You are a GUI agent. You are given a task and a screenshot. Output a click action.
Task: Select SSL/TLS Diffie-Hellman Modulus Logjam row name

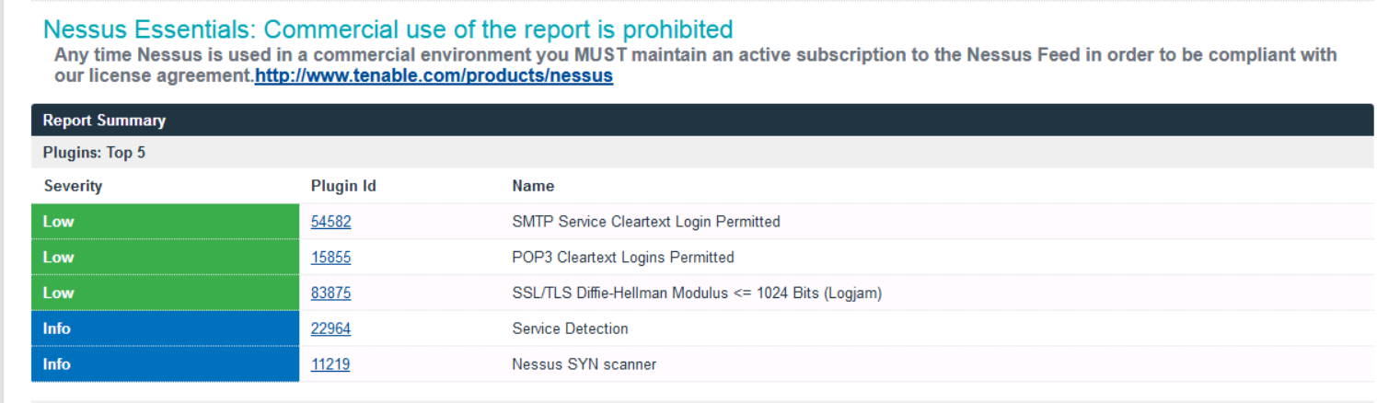[698, 294]
